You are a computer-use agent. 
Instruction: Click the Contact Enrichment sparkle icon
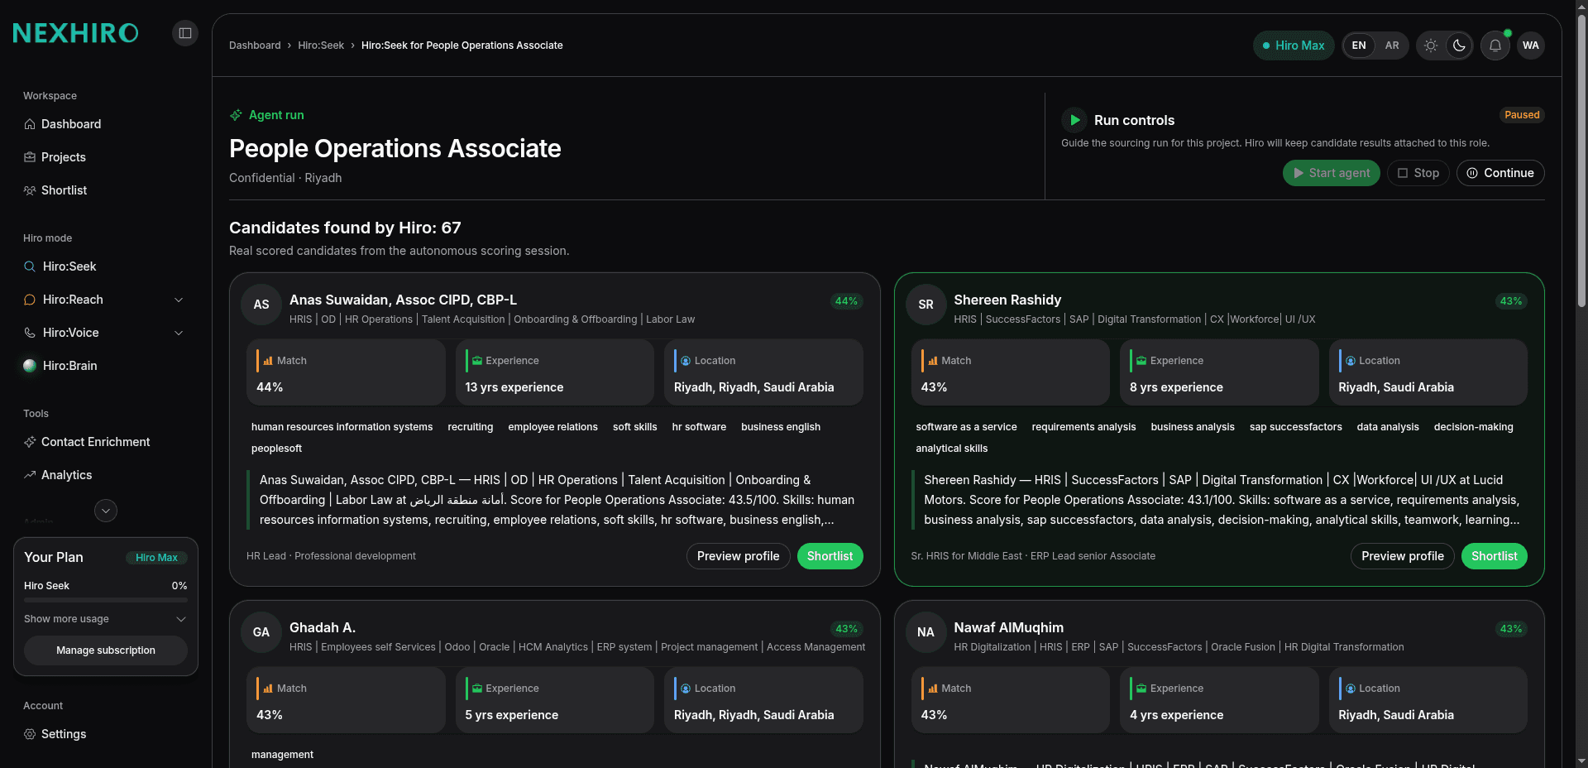point(30,442)
